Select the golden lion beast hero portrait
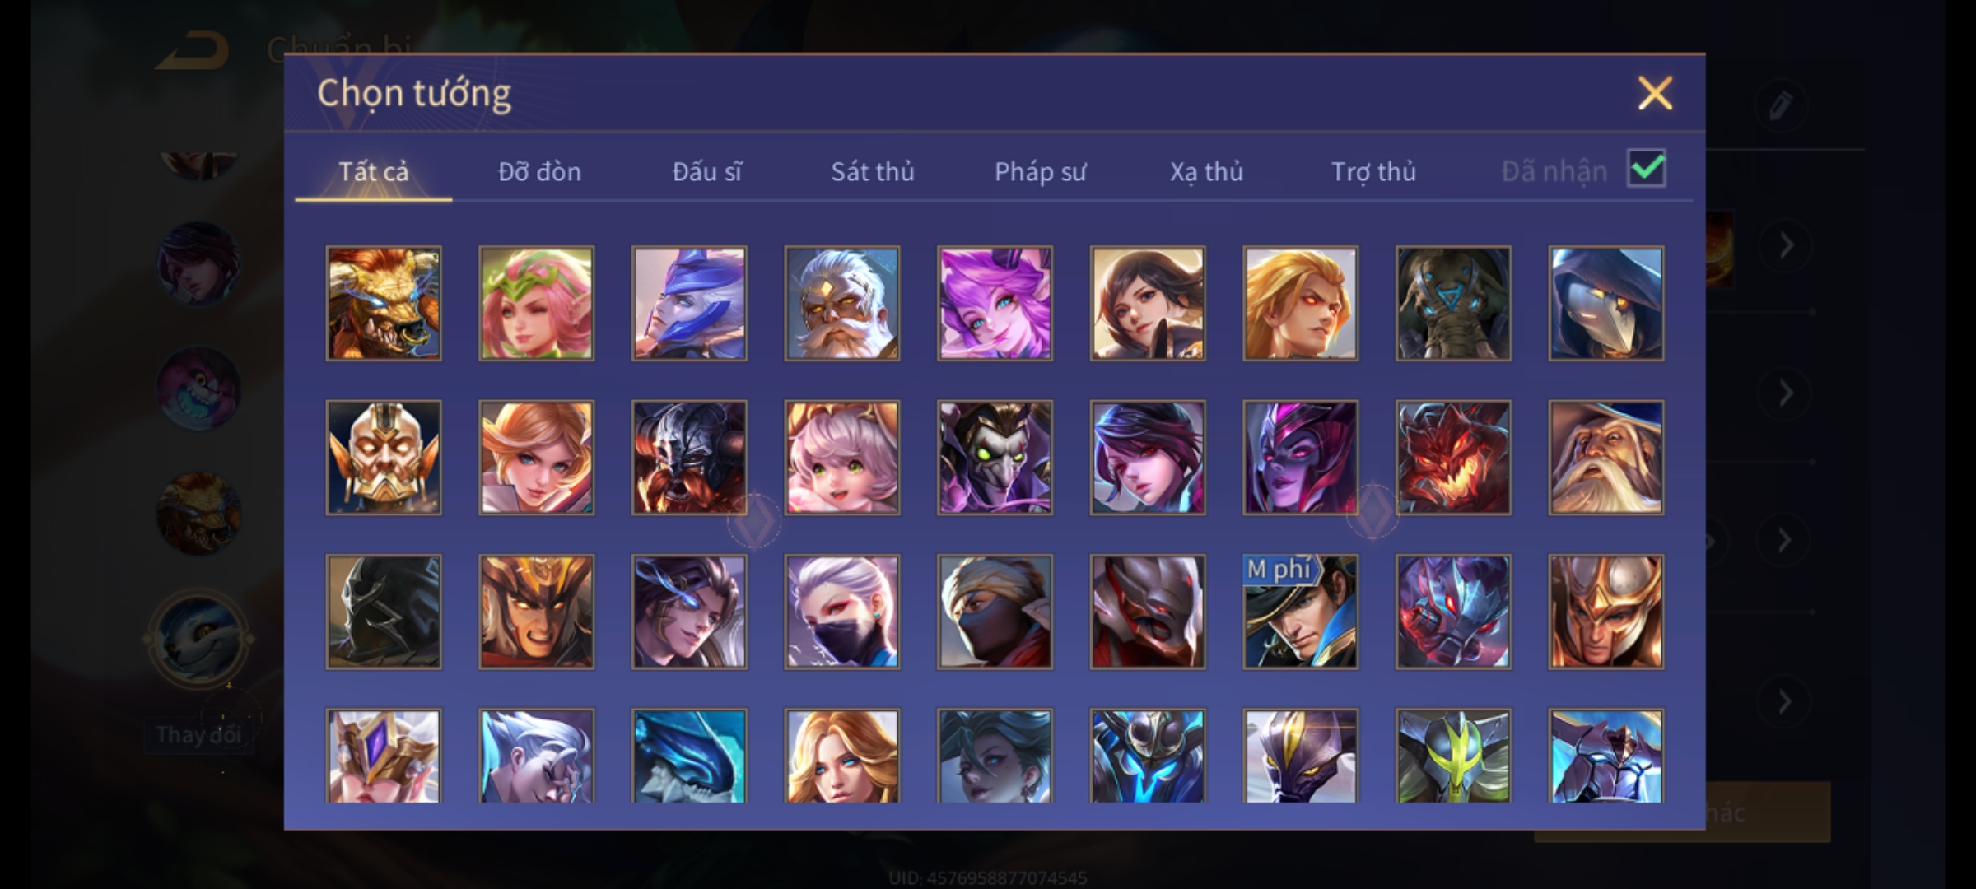This screenshot has width=1976, height=889. pos(384,303)
